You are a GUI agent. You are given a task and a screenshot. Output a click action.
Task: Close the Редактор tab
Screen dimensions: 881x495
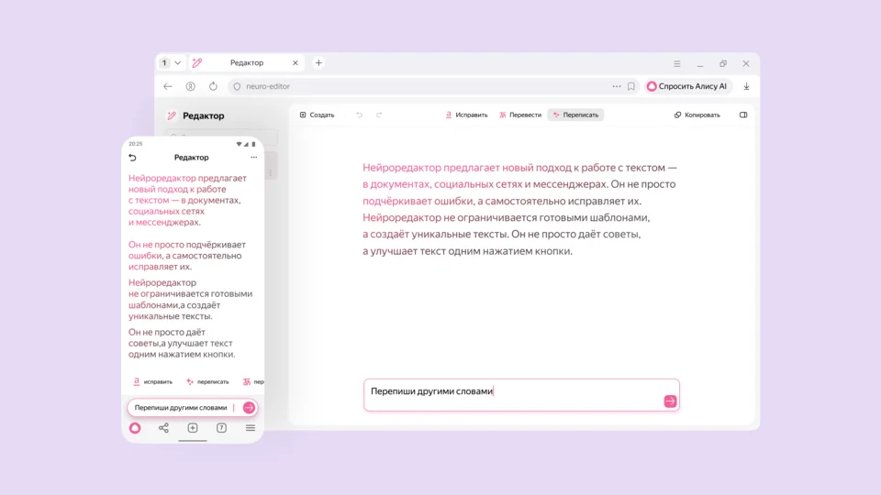[x=295, y=63]
